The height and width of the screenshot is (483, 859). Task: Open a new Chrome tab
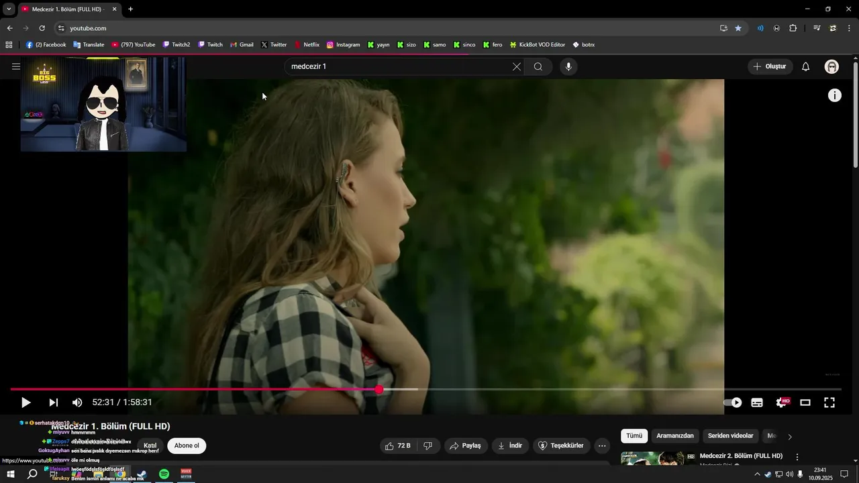(130, 9)
